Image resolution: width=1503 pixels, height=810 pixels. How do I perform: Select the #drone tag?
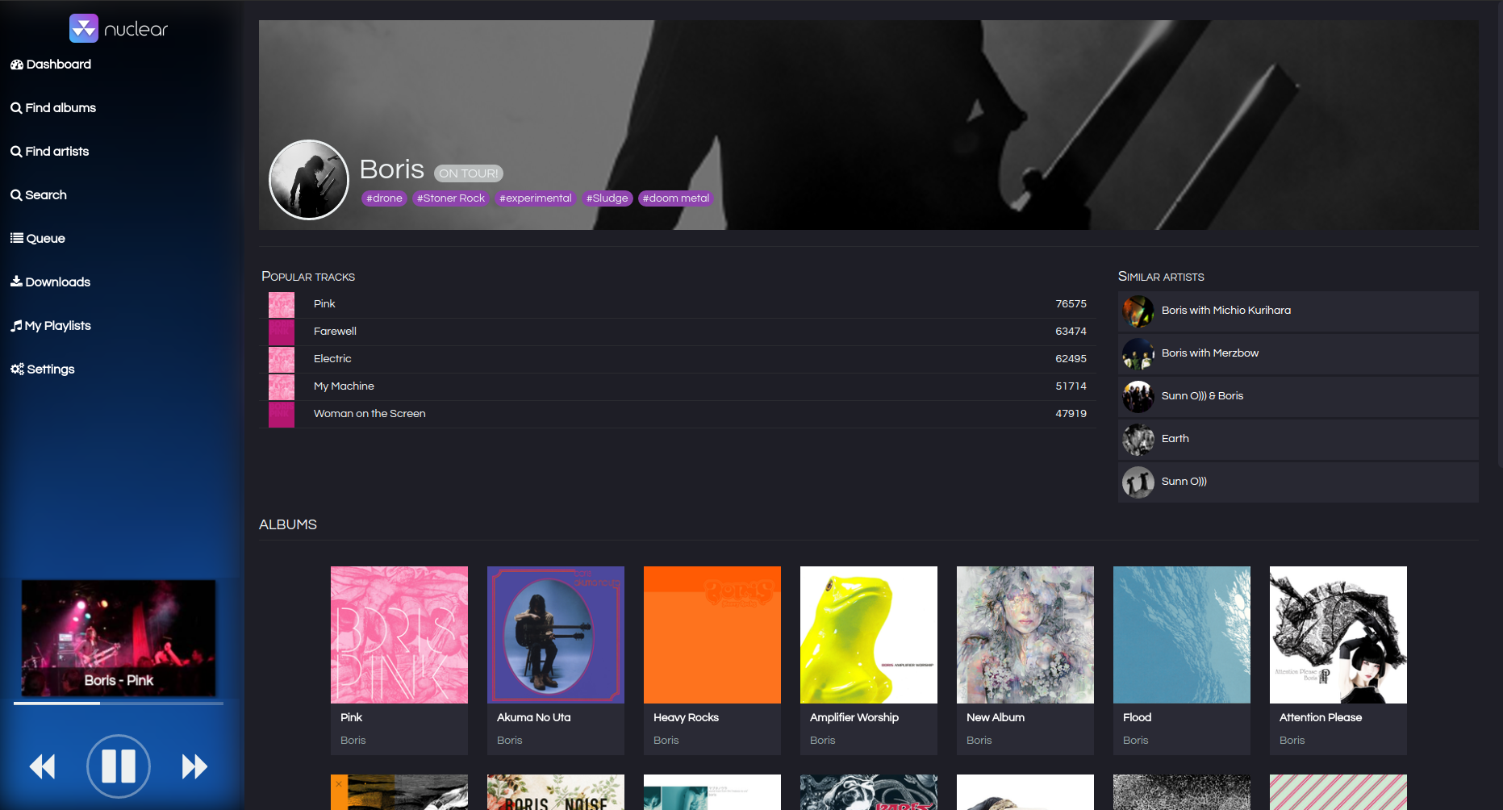384,198
